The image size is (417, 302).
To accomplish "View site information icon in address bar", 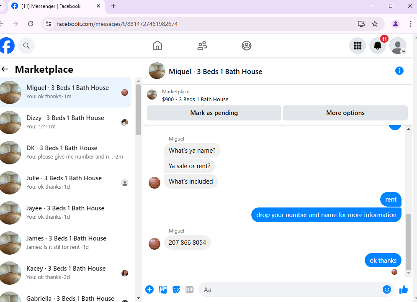I will (49, 24).
